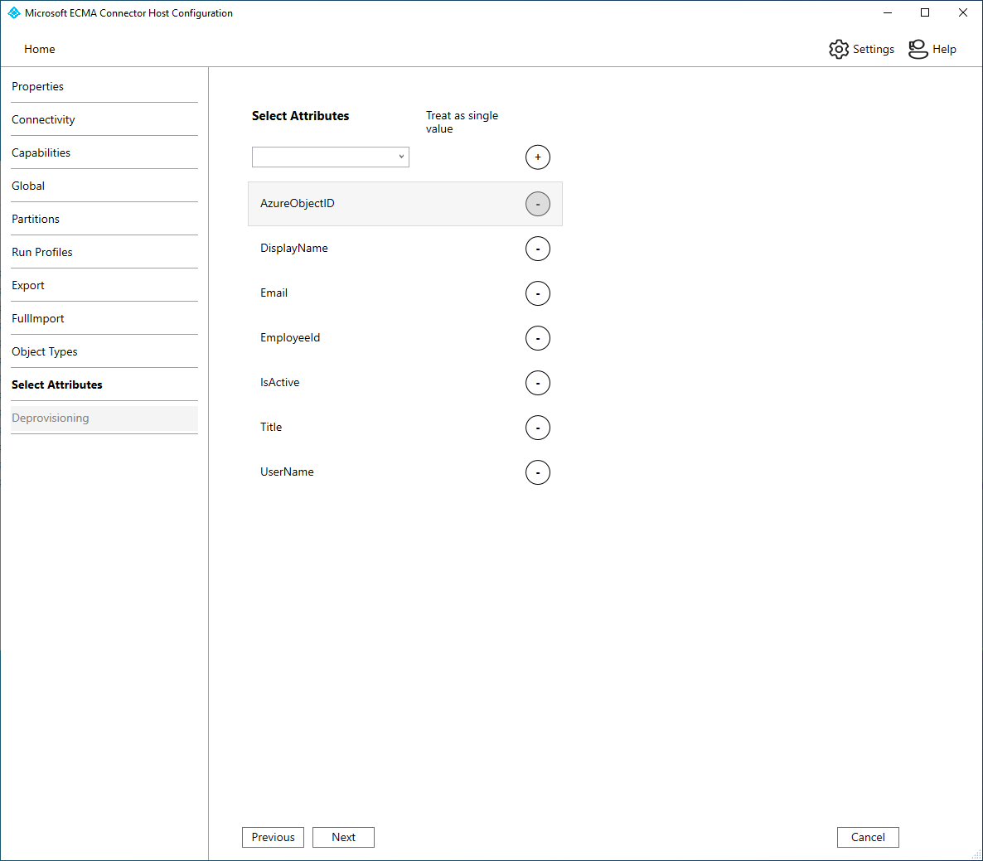Open the attribute selection dropdown
This screenshot has width=983, height=861.
coord(331,157)
